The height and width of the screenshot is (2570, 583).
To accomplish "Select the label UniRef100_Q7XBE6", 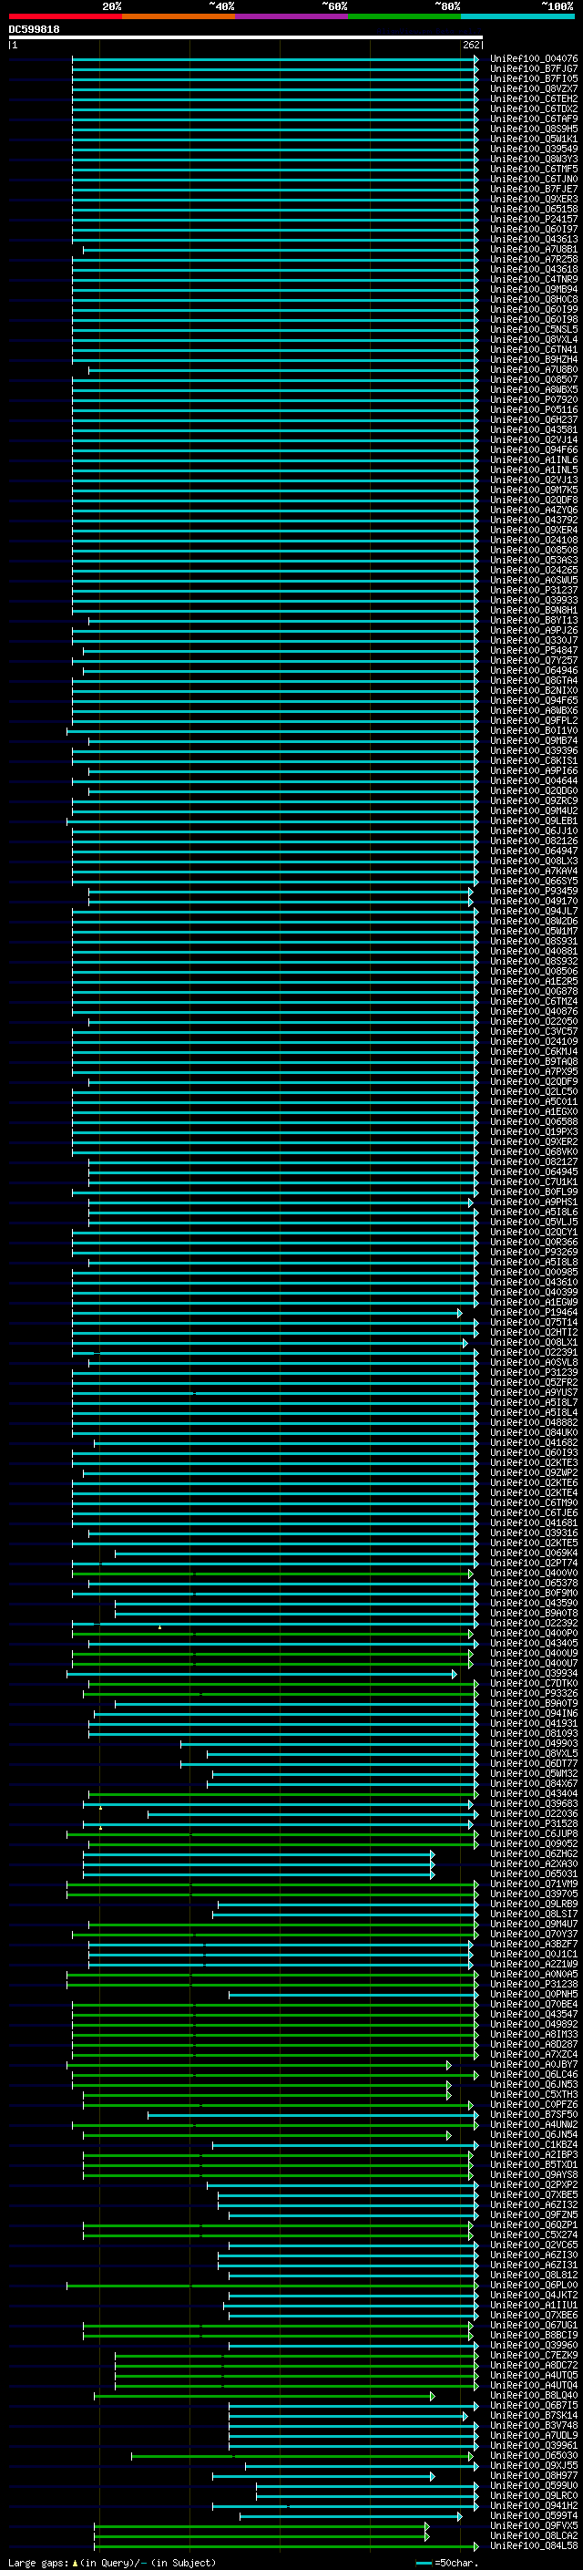I will coord(534,2315).
